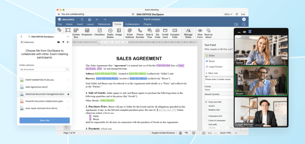The width and height of the screenshot is (305, 144).
Task: Enable the AutoFit checkbox
Action: (x=206, y=106)
